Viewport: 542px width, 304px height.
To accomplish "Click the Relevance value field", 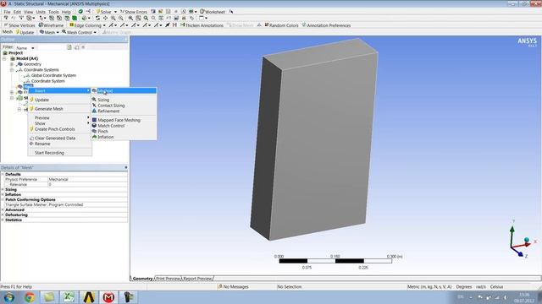I will click(x=87, y=184).
